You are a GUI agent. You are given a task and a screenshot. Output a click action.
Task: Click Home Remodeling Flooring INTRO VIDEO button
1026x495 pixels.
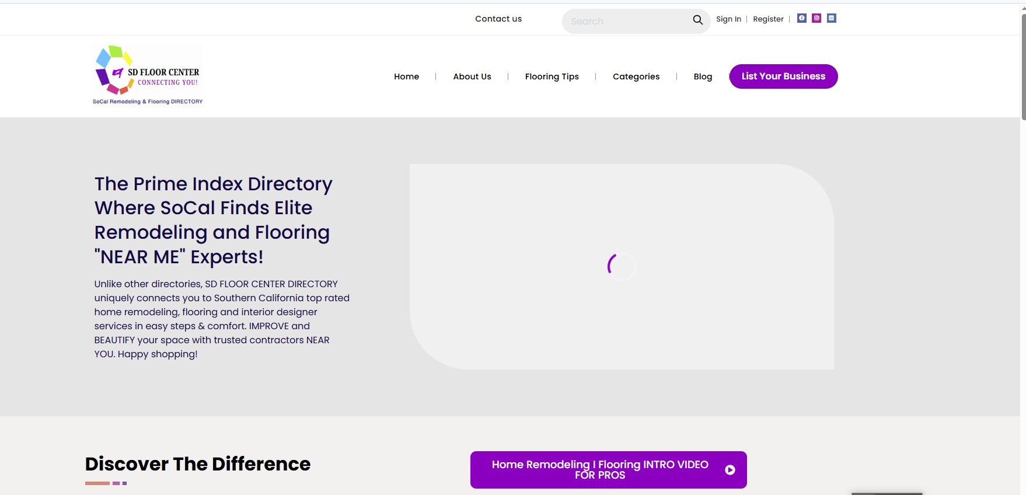pyautogui.click(x=608, y=470)
